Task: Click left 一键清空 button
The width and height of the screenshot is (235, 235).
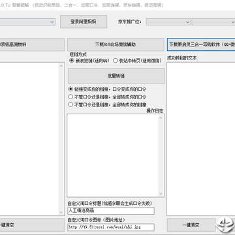Action: (32, 225)
